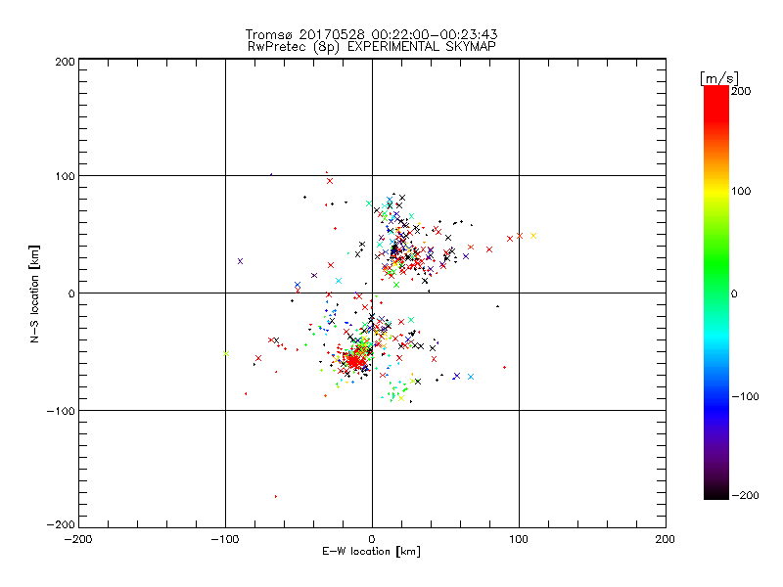
Task: Click the horizontal axis "100" tick label
Action: 519,539
